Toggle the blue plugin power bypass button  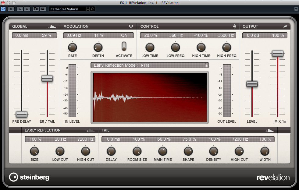coord(3,9)
